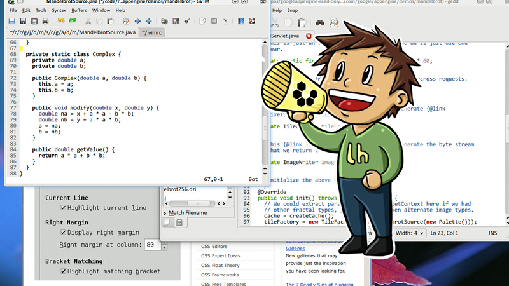Click the Cut scissors icon in GVIM
This screenshot has width=509, height=286.
pos(88,21)
